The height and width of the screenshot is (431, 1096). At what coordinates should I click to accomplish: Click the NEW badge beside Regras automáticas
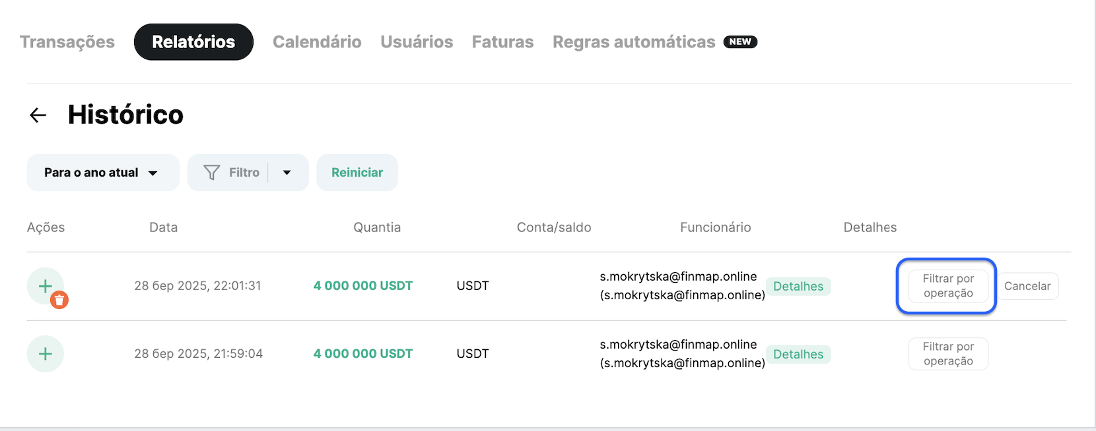(740, 42)
